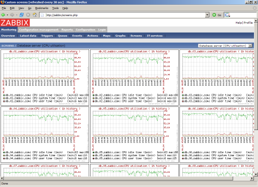Reload the page with the refresh icon
Viewport: 258px width, 187px height.
pyautogui.click(x=22, y=15)
